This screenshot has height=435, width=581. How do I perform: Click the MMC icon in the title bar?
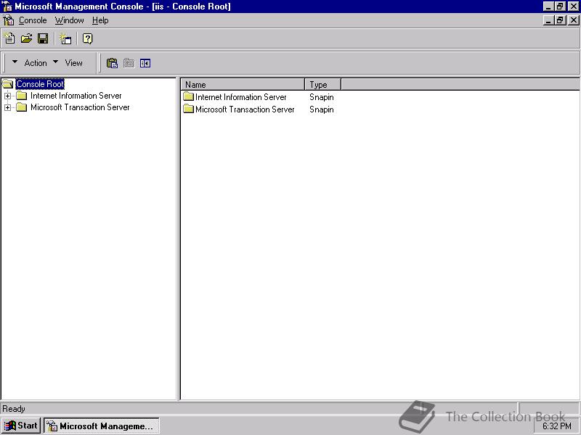[x=7, y=7]
